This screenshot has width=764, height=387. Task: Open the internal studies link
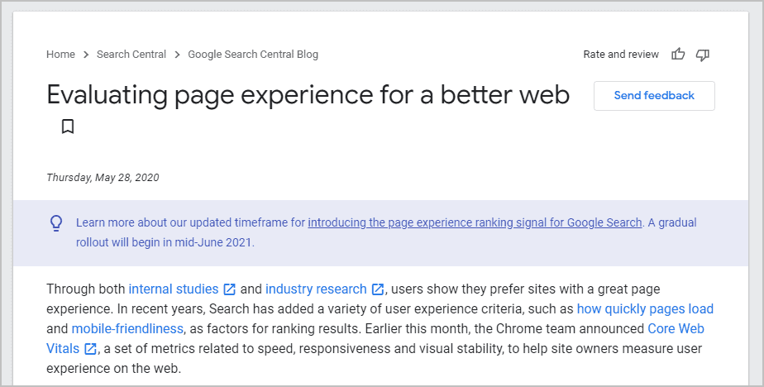(x=173, y=289)
